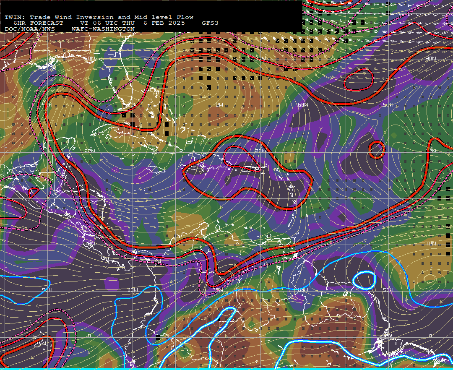453x370 pixels.
Task: Click the 50W label on the lower longitude row
Action: pos(388,290)
